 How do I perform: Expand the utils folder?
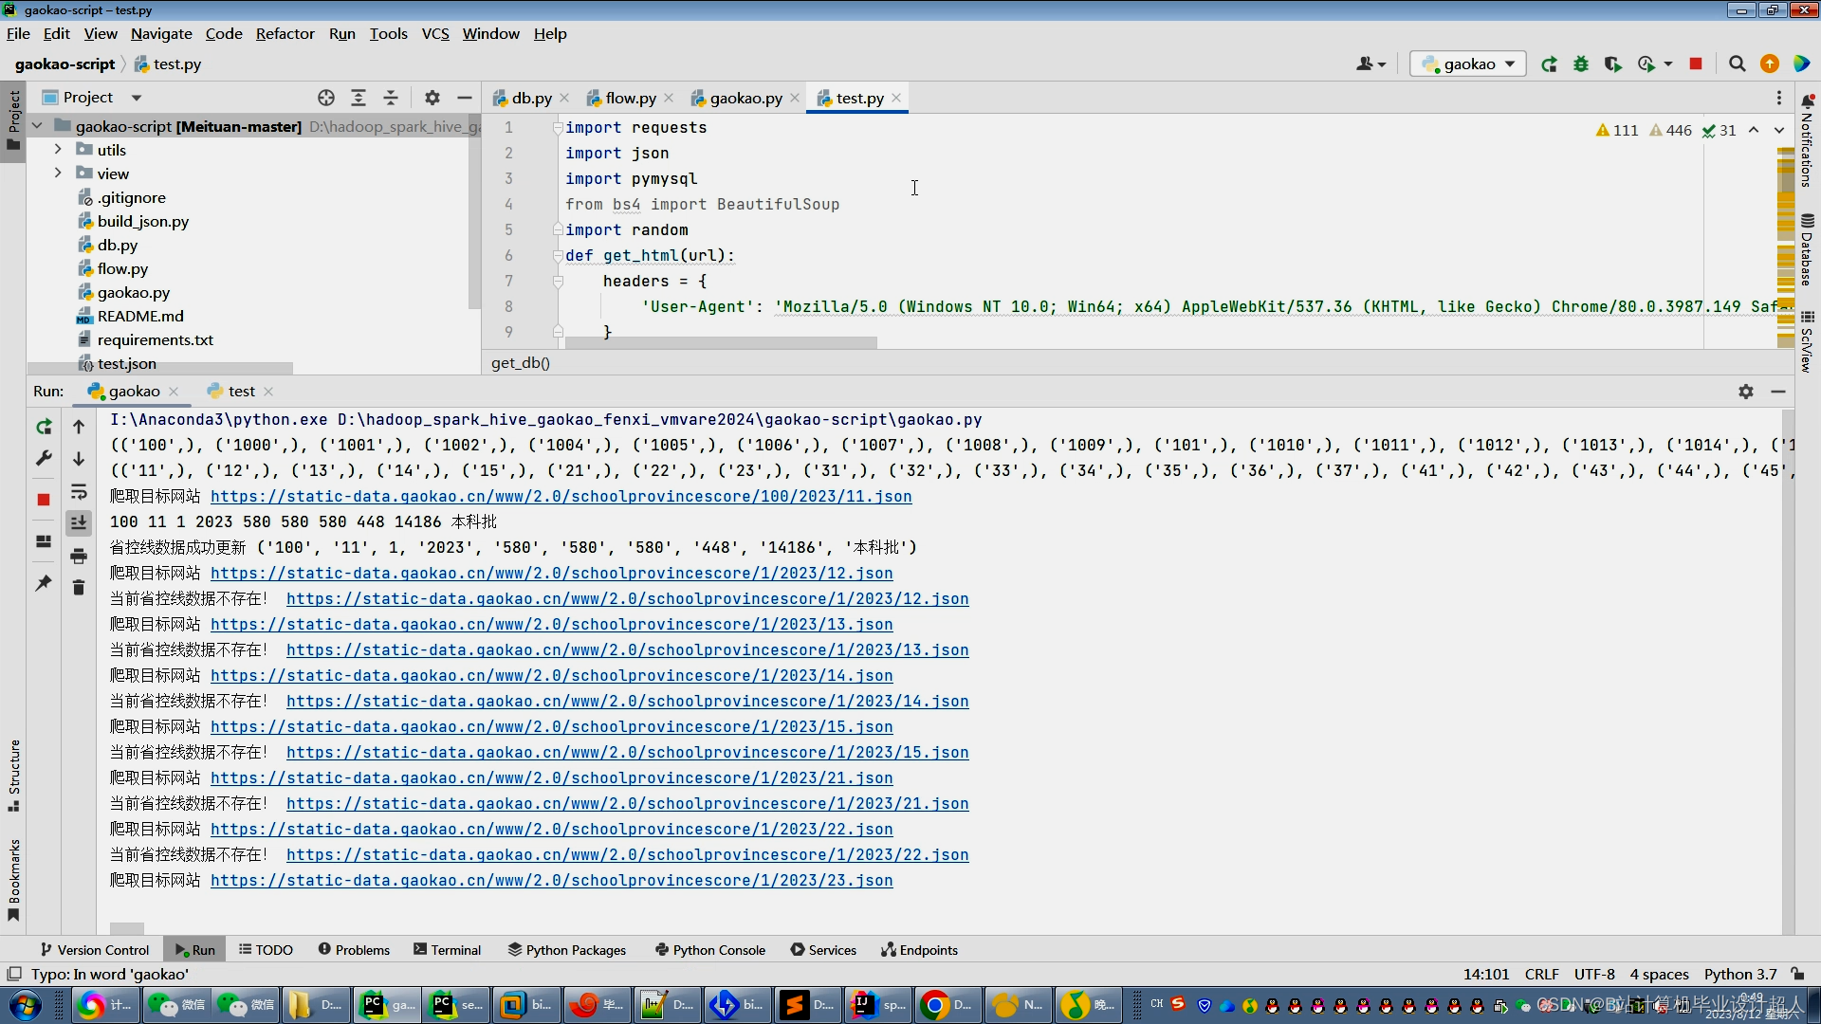point(58,150)
